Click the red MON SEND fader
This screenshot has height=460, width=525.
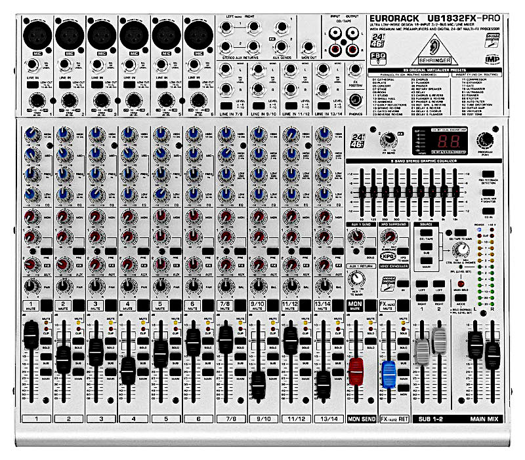click(356, 372)
